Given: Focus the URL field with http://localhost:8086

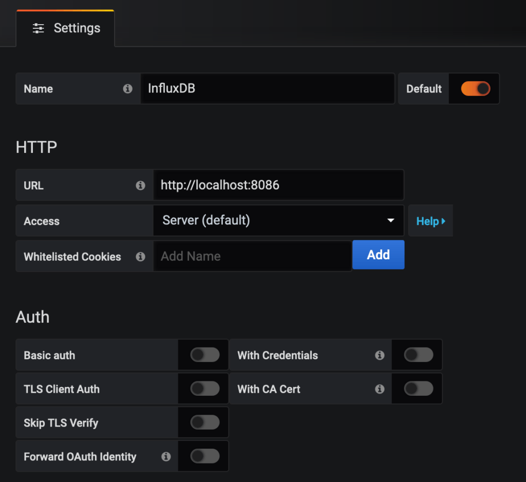Looking at the screenshot, I should point(278,185).
